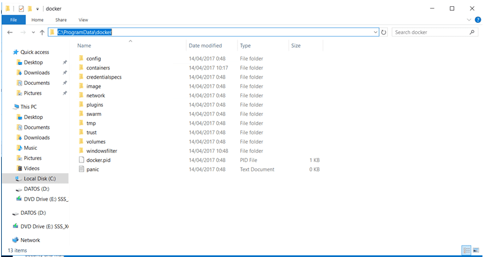Open the File menu
This screenshot has width=483, height=257.
point(13,20)
